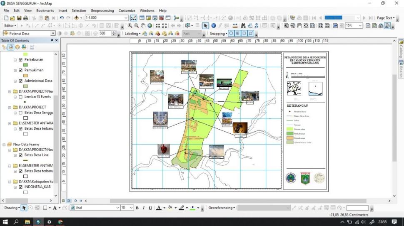Choose the Select Elements arrow tool
This screenshot has width=404, height=226.
(205, 26)
